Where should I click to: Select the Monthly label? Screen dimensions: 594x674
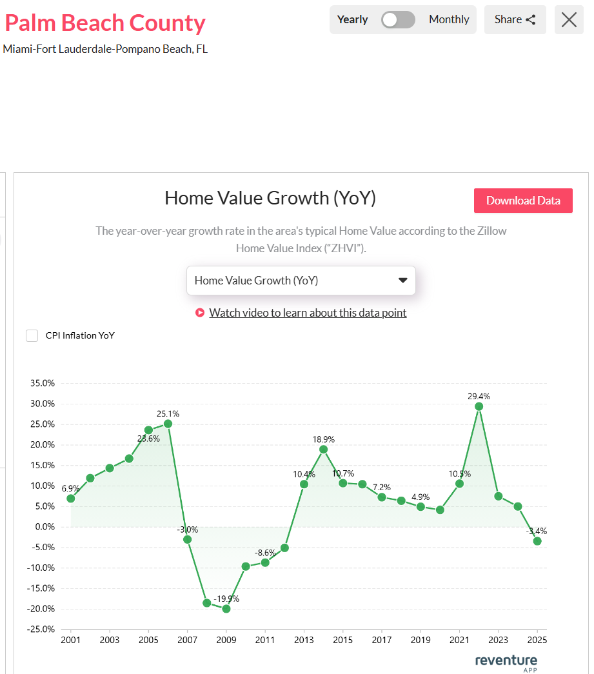click(449, 19)
